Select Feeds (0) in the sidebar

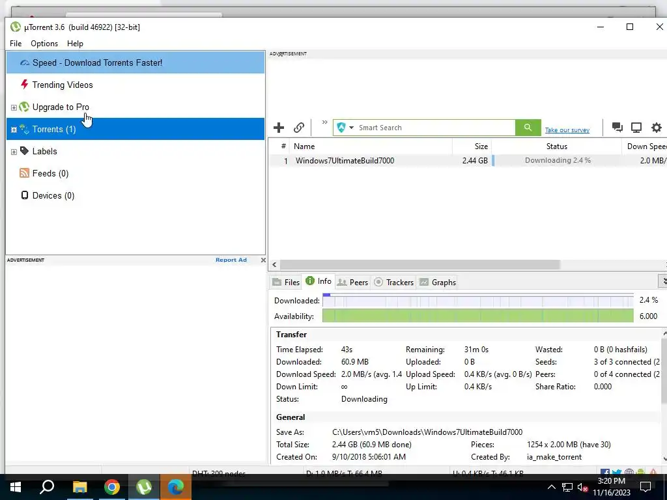(135, 173)
